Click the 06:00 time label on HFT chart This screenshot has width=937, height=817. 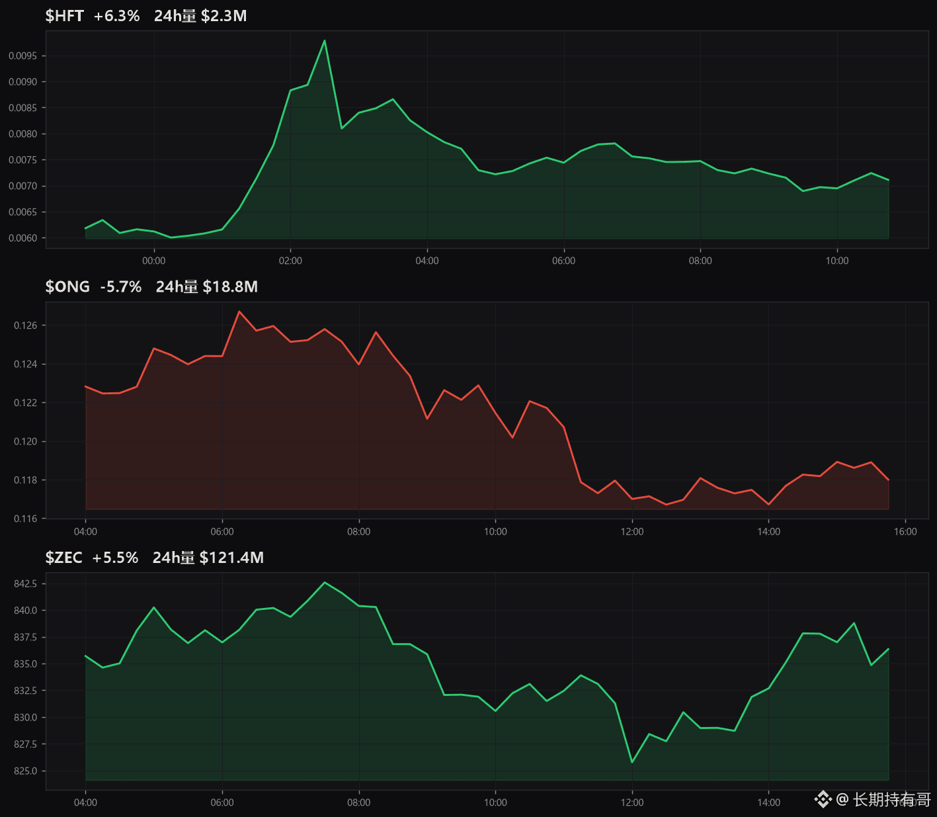click(x=564, y=261)
